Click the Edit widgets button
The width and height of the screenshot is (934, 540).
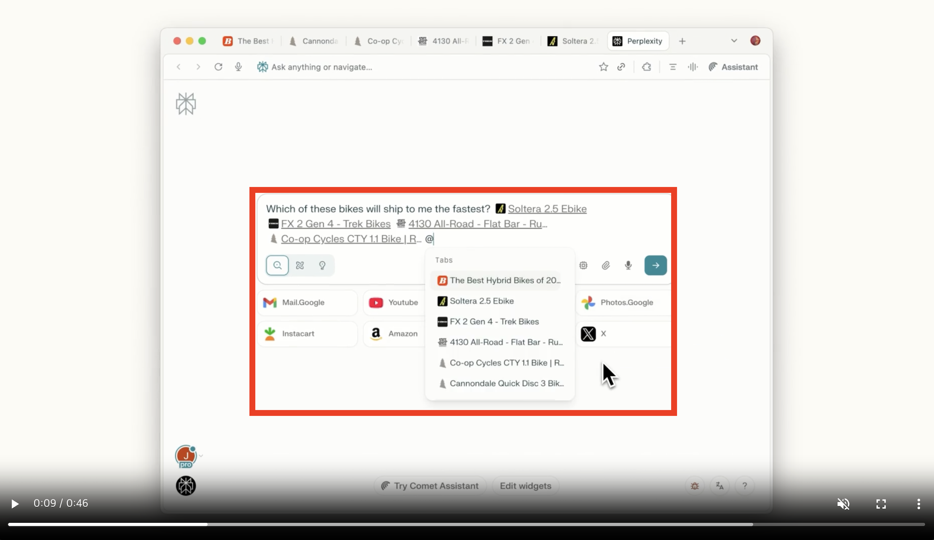coord(525,486)
